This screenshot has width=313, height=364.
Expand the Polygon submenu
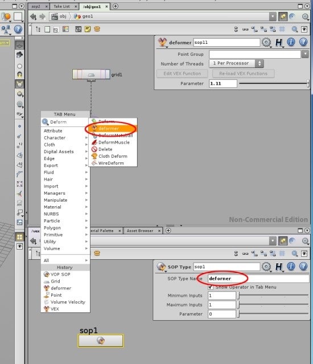(x=65, y=228)
